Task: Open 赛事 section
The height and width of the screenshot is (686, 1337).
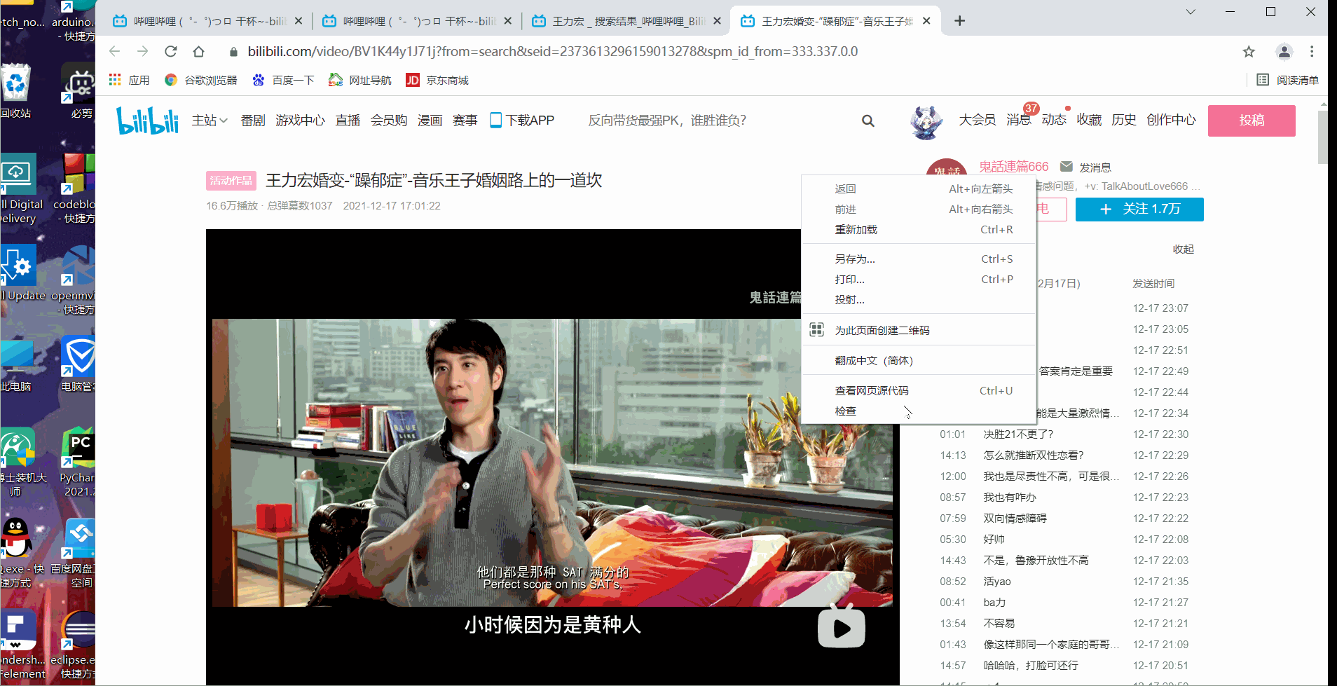Action: pyautogui.click(x=465, y=121)
